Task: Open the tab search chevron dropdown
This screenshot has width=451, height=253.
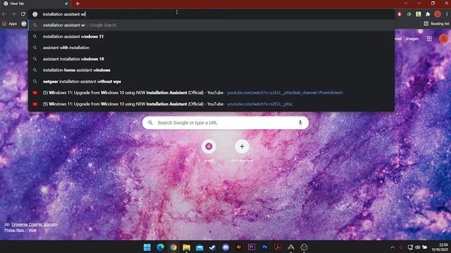Action: [406, 3]
